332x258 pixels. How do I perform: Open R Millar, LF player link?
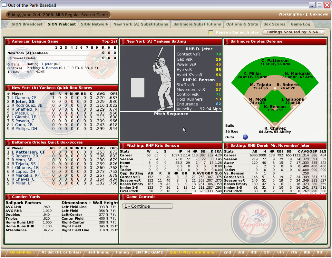point(22,183)
